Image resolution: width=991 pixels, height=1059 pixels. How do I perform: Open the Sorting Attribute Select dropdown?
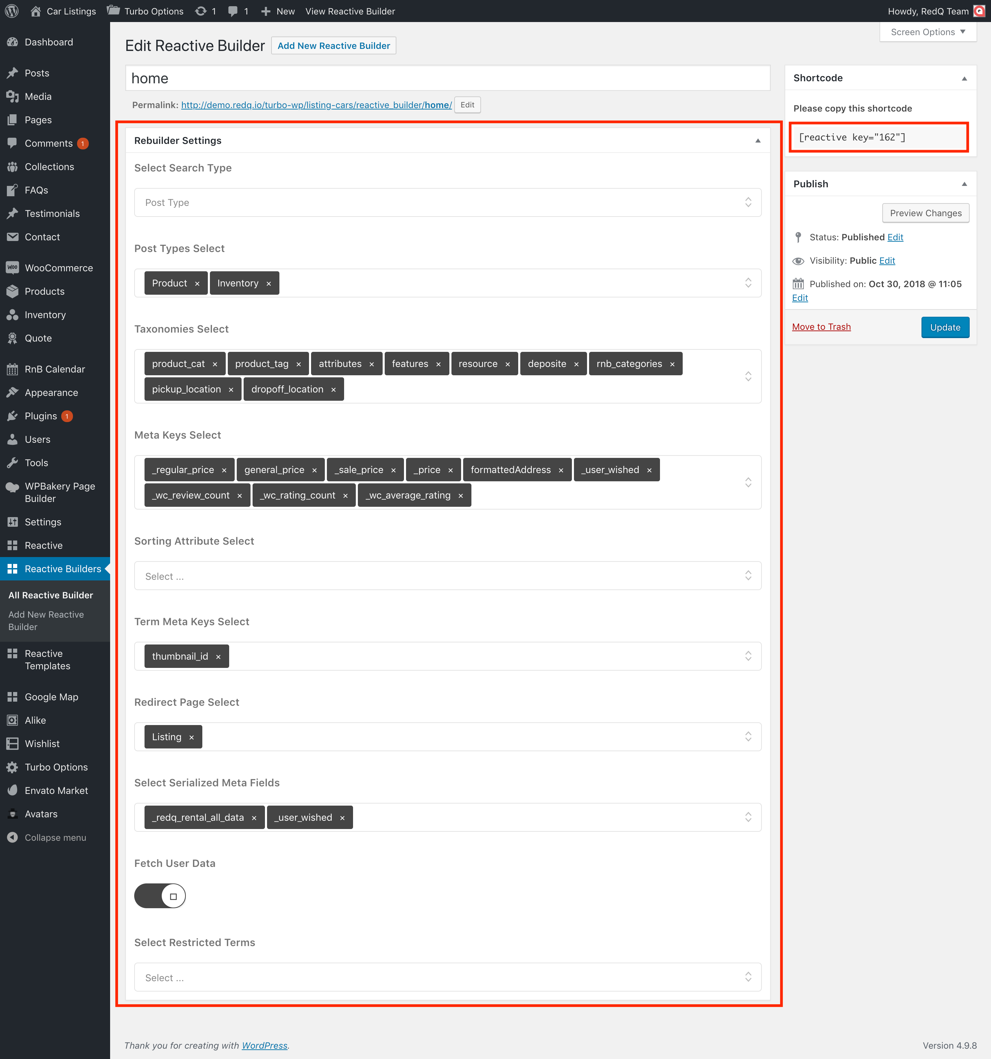[x=447, y=576]
